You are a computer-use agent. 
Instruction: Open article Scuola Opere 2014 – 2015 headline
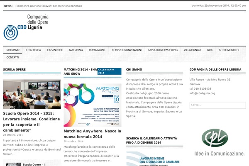32,122
